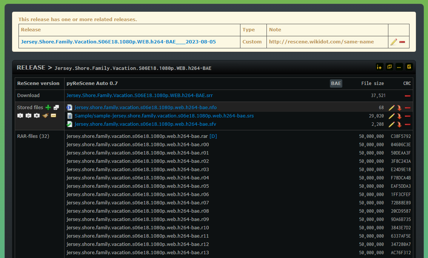Image resolution: width=428 pixels, height=258 pixels.
Task: Expand the [D] marker next to the first rar file
Action: click(x=213, y=136)
